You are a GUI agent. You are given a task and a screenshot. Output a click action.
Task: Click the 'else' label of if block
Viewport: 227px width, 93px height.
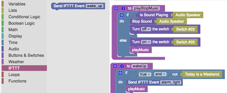pyautogui.click(x=123, y=40)
